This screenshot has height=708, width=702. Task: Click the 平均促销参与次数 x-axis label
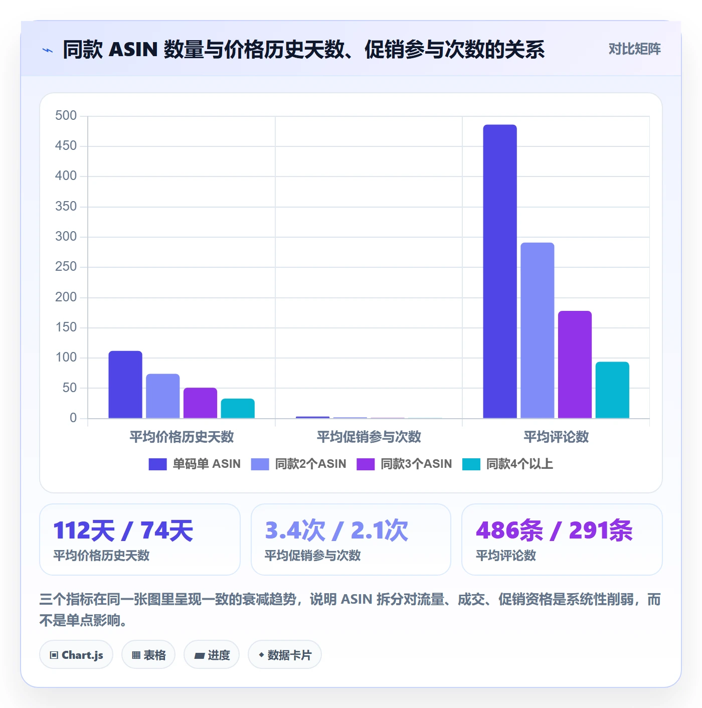[x=369, y=437]
